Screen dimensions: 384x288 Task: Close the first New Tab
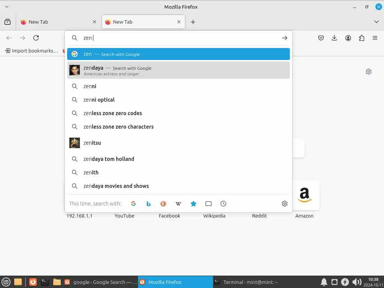click(94, 22)
